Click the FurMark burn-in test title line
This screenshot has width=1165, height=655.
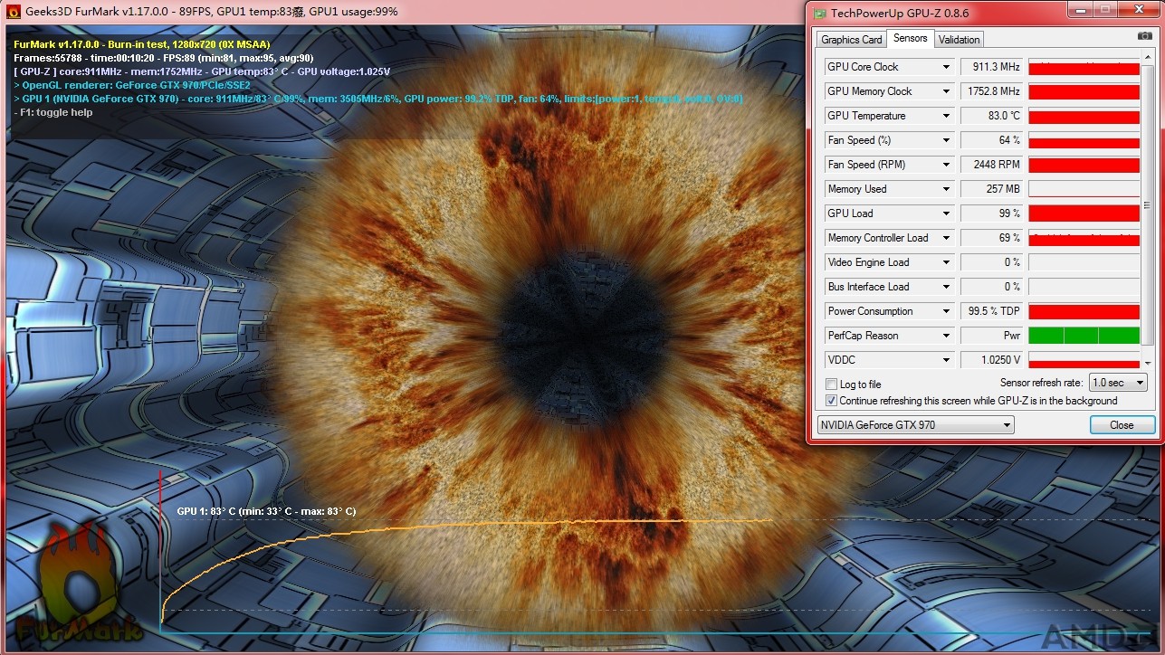click(142, 44)
